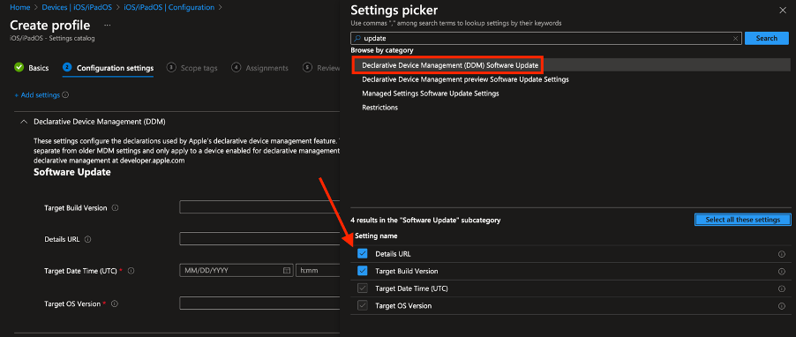Select the Restrictions category

379,108
